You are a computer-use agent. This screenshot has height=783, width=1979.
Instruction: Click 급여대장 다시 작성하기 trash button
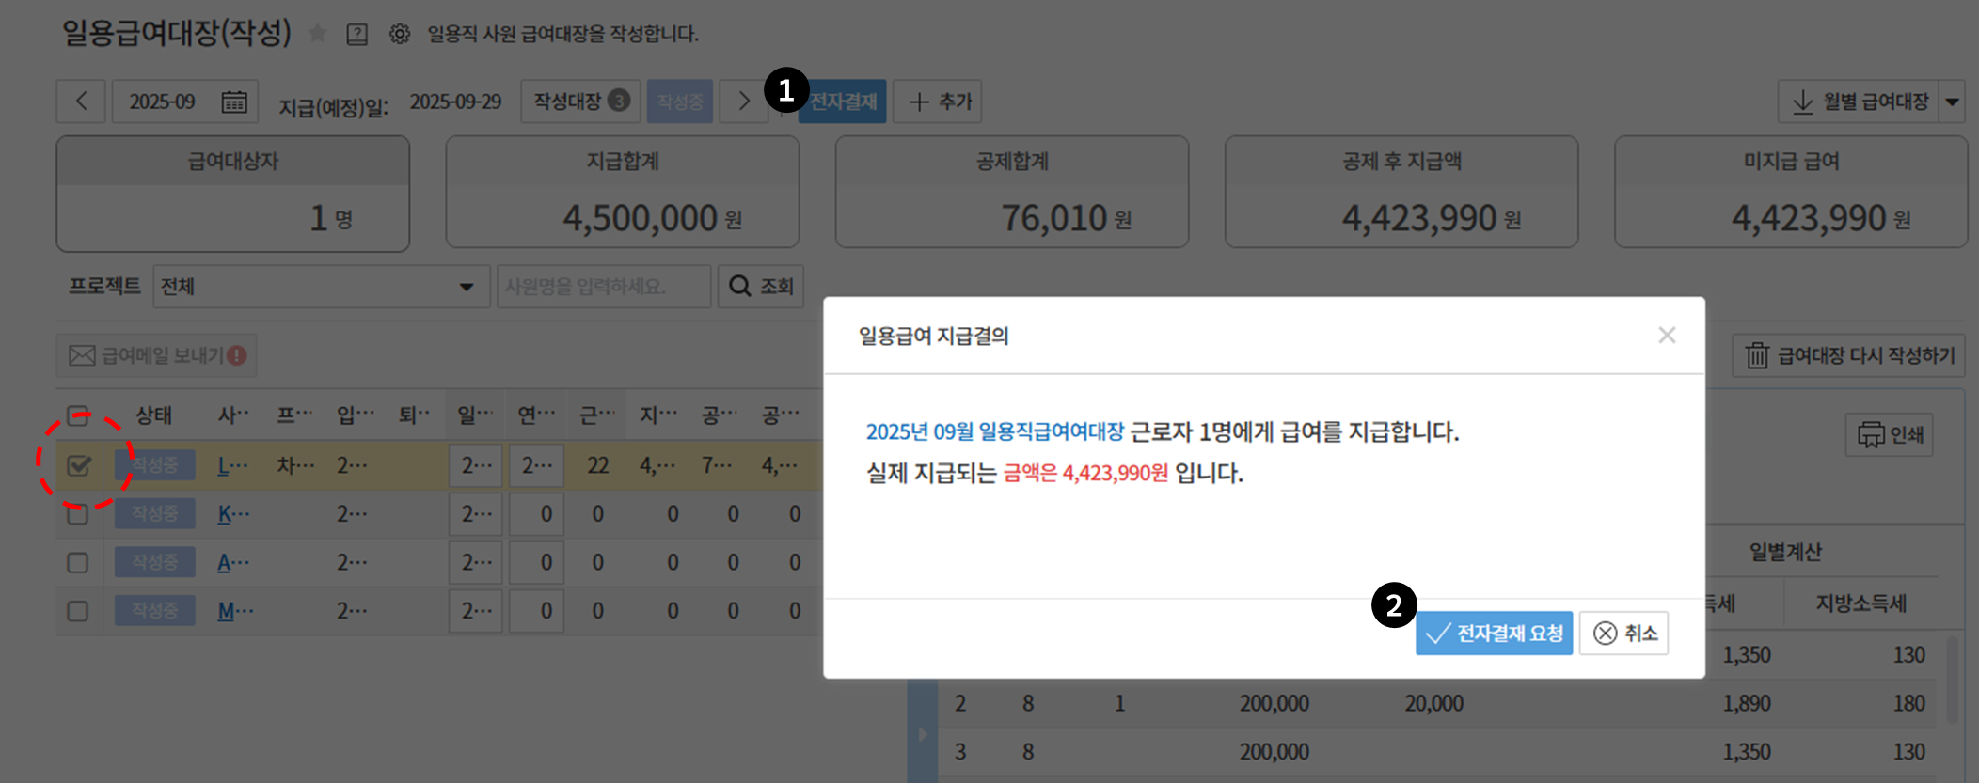pyautogui.click(x=1849, y=355)
